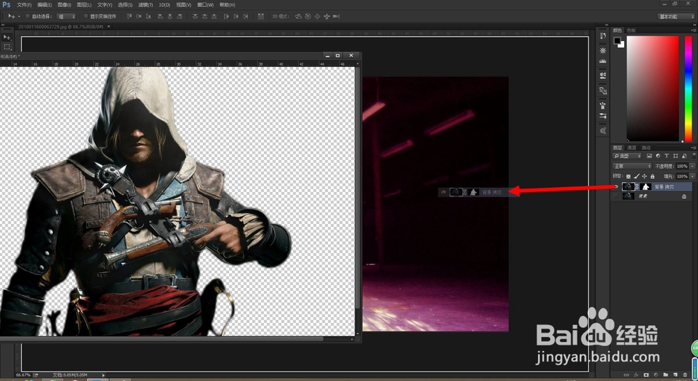This screenshot has width=698, height=381.
Task: Click the align right edges icon
Action: tap(179, 16)
